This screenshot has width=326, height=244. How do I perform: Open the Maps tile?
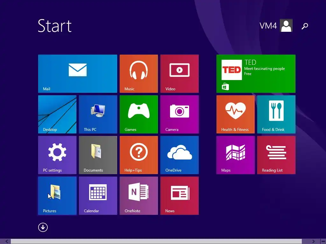[x=235, y=155]
